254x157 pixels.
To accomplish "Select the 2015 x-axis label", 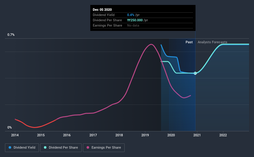I will click(41, 135).
